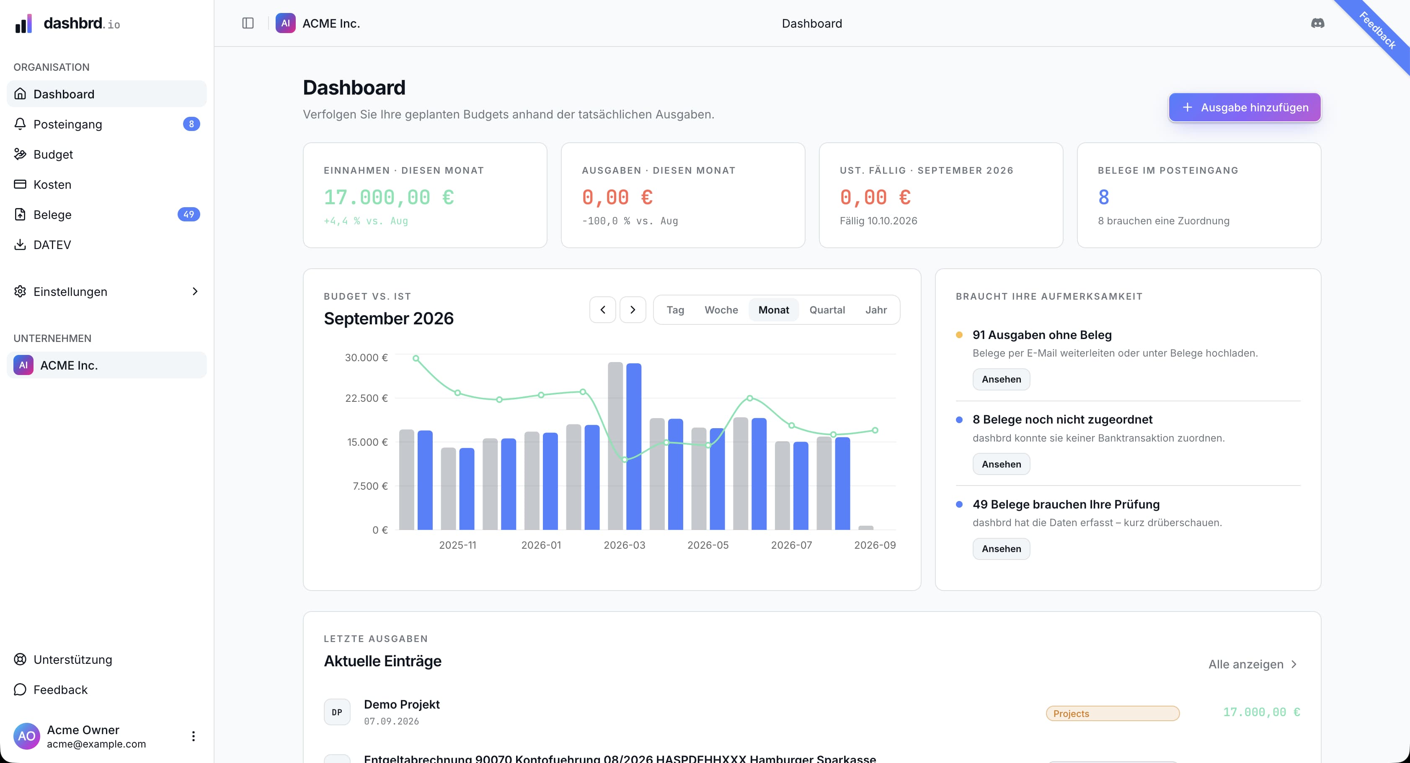Click the '8 Belege noch nicht zugeordnet' heading
This screenshot has height=763, width=1410.
click(1062, 419)
